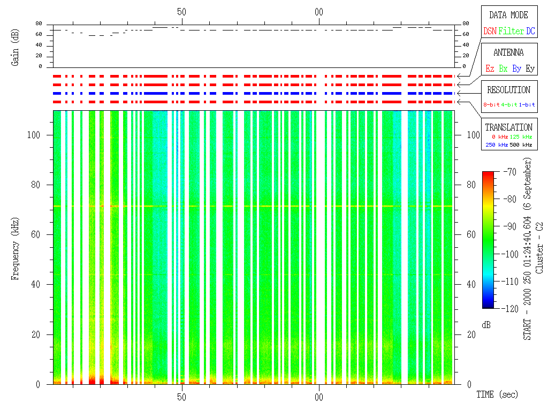This screenshot has width=548, height=411.
Task: Click the TIME (sec) axis label
Action: (497, 395)
